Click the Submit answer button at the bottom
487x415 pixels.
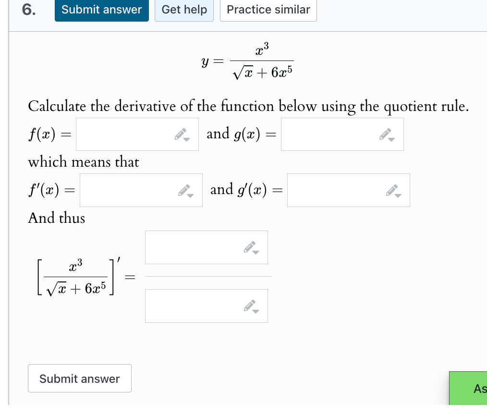click(79, 378)
